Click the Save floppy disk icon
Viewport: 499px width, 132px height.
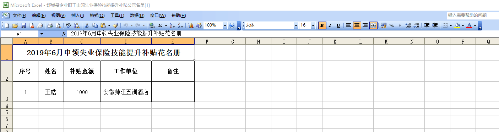[23, 25]
